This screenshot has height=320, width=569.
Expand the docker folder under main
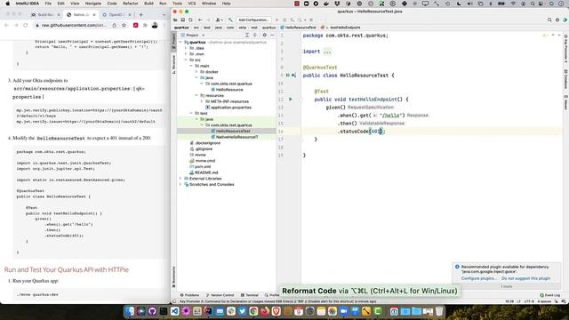click(196, 72)
